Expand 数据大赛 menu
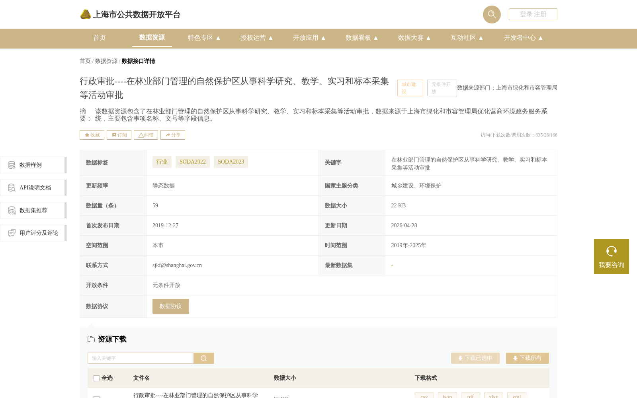The width and height of the screenshot is (637, 398). tap(414, 38)
